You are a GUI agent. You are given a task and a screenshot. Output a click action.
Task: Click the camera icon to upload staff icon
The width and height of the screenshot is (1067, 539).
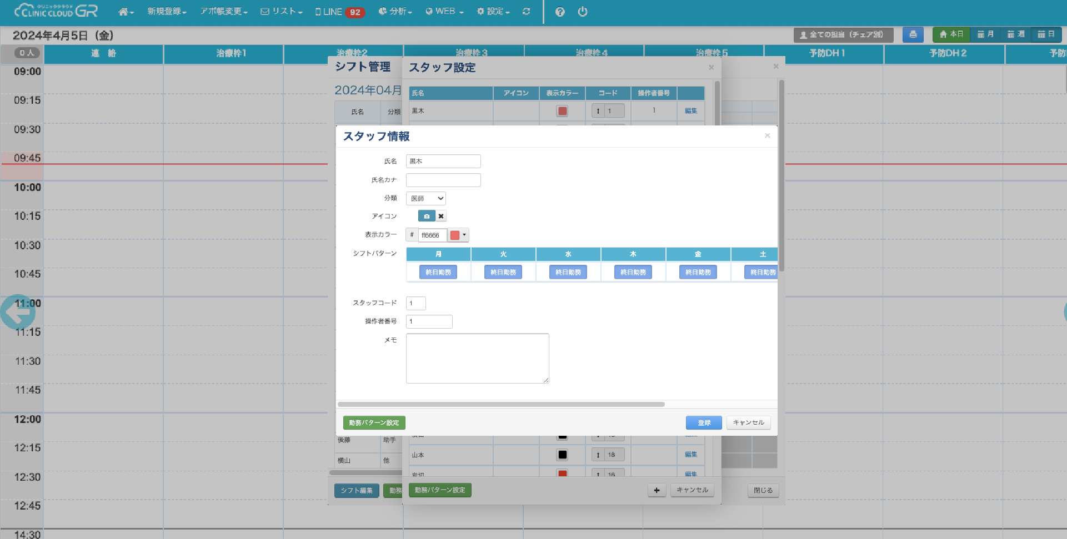point(426,216)
